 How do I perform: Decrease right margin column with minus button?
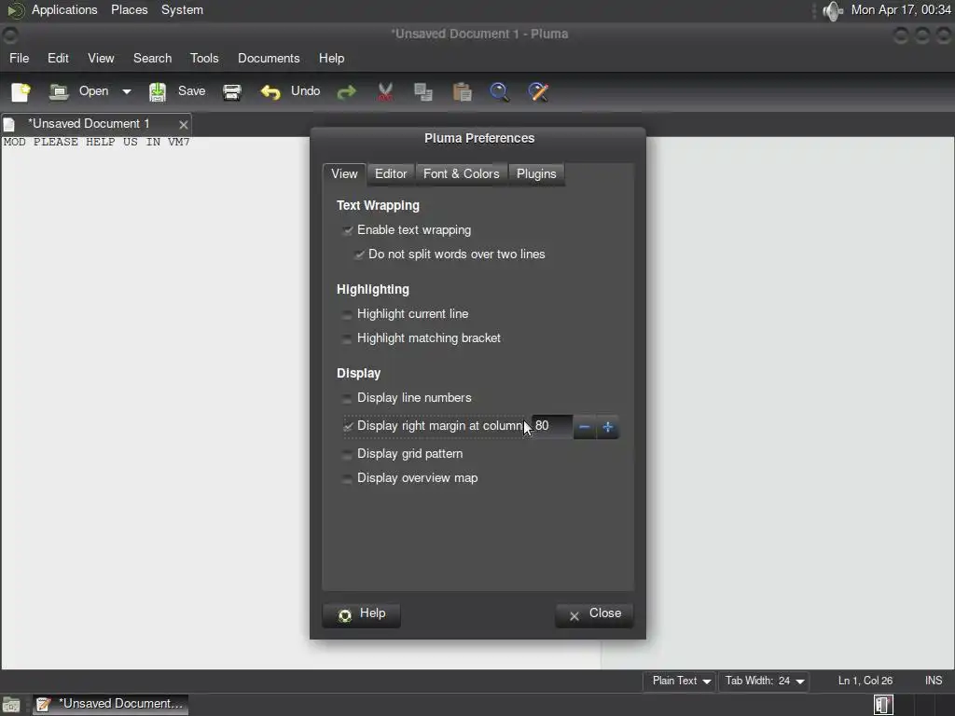tap(584, 427)
